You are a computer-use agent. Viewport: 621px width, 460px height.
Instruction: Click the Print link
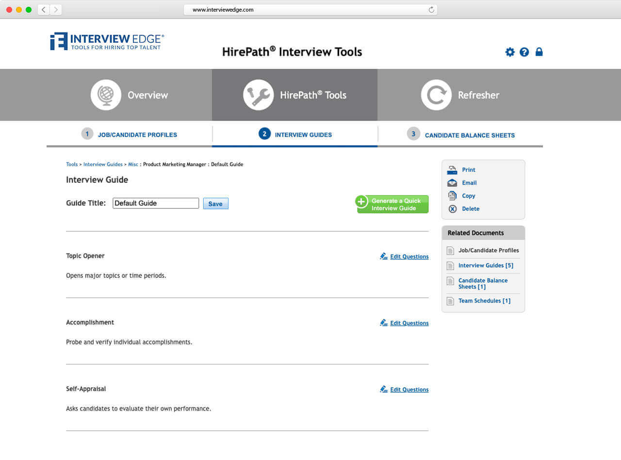(469, 170)
